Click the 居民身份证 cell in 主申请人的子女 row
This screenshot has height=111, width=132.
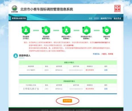(x=59, y=89)
